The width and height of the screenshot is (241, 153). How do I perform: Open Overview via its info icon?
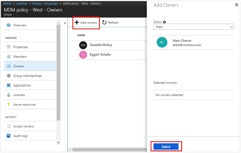8,25
